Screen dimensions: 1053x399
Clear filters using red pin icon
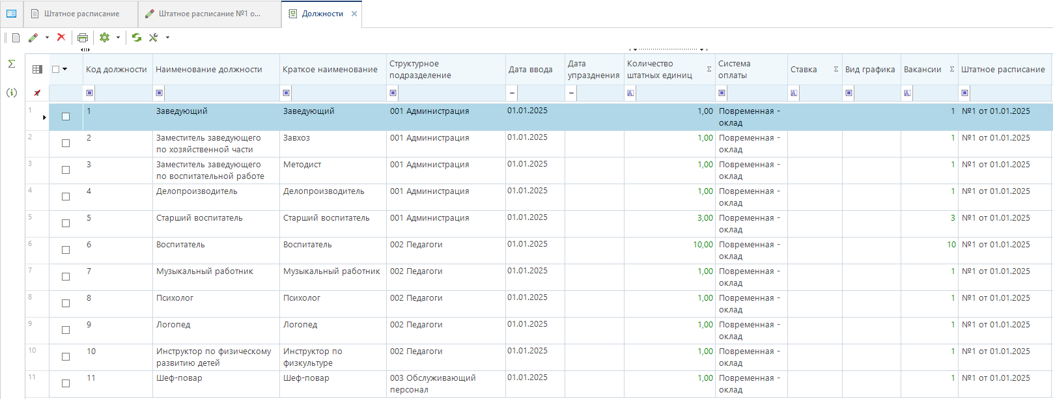click(37, 93)
